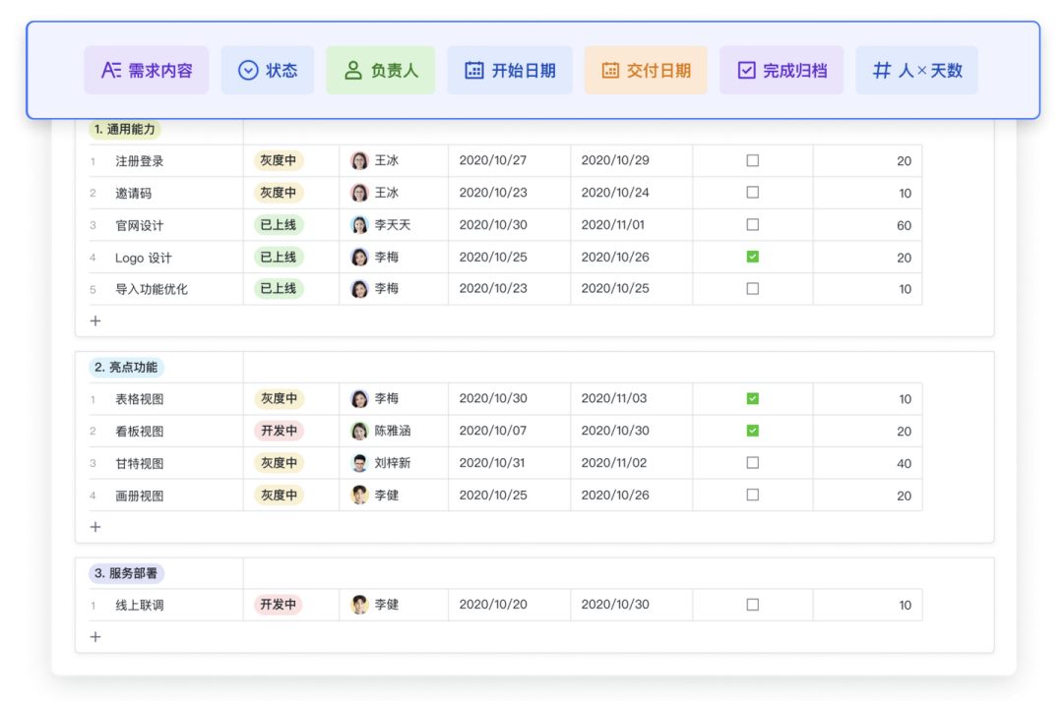Click the add row plus under 服务部署 group

click(x=95, y=637)
